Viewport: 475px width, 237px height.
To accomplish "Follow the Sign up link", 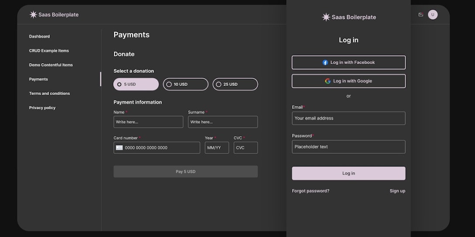I will (397, 191).
